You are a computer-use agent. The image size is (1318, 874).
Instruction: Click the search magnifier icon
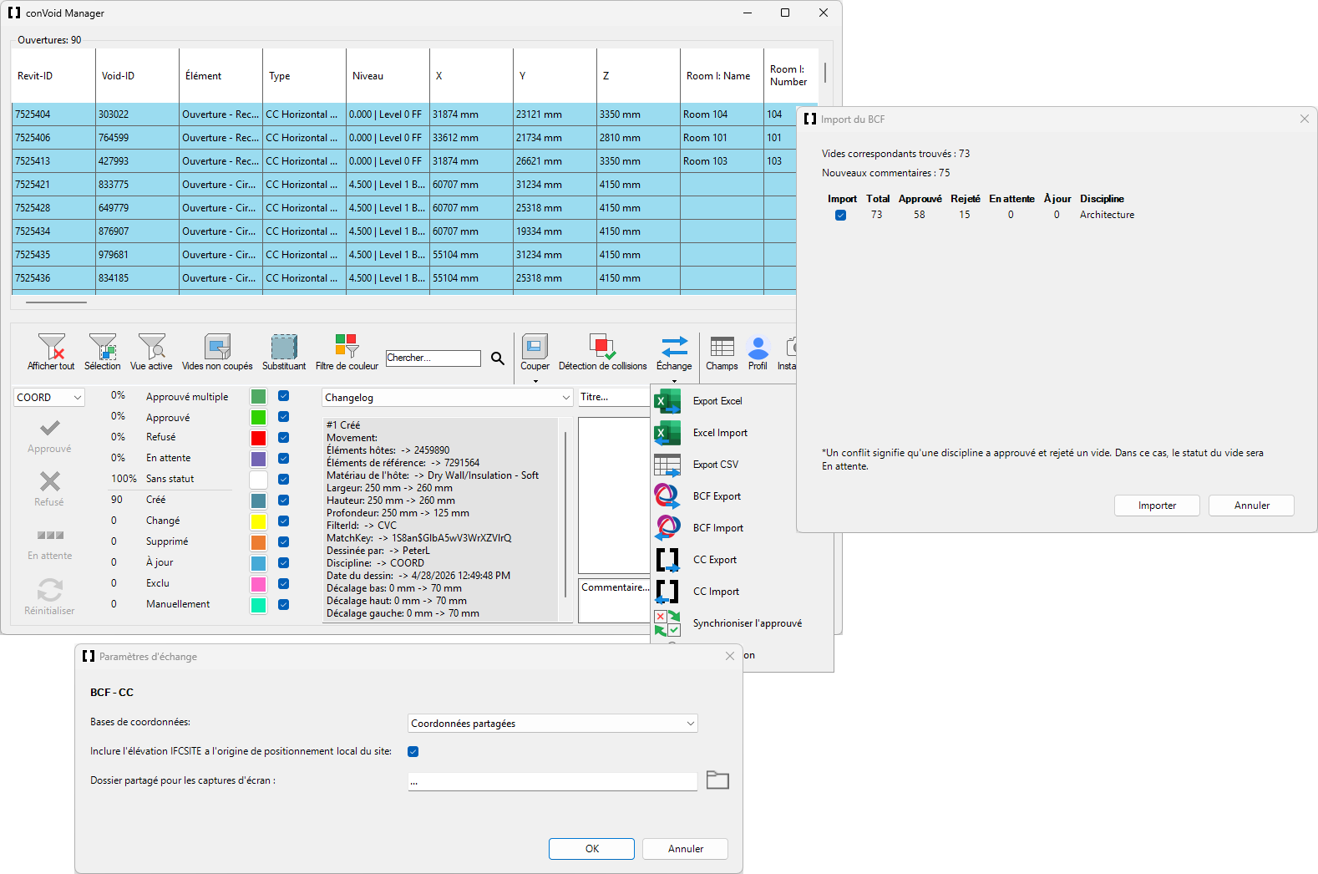(x=498, y=358)
